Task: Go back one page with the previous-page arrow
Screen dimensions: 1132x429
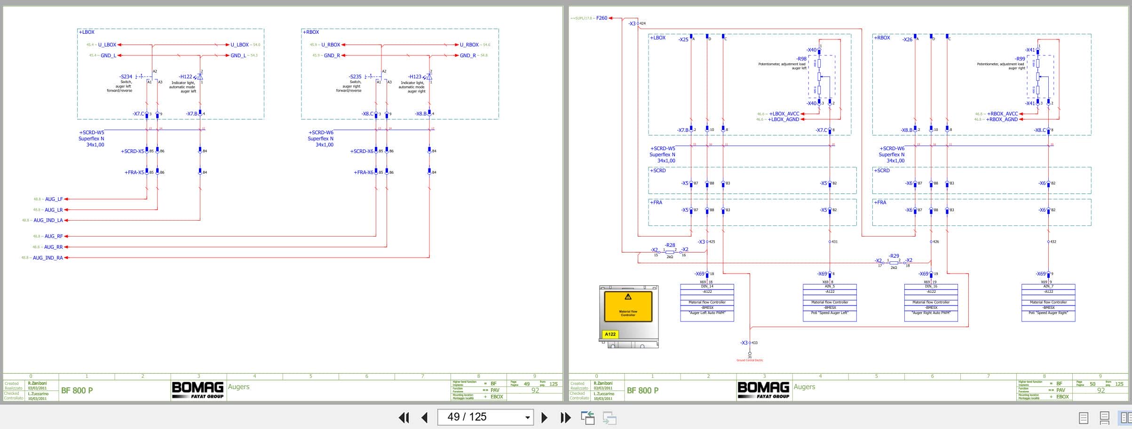Action: [425, 417]
